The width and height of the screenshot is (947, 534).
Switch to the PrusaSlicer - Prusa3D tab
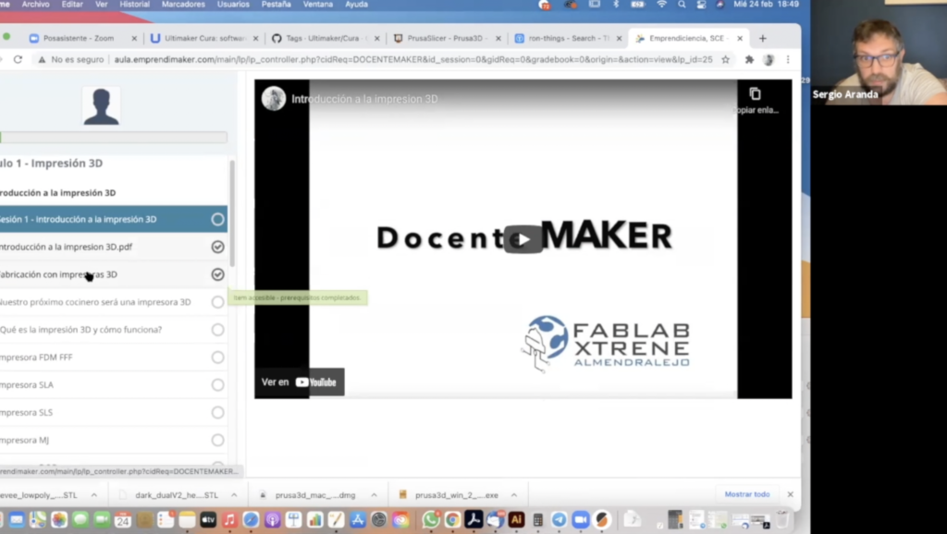[x=445, y=38]
